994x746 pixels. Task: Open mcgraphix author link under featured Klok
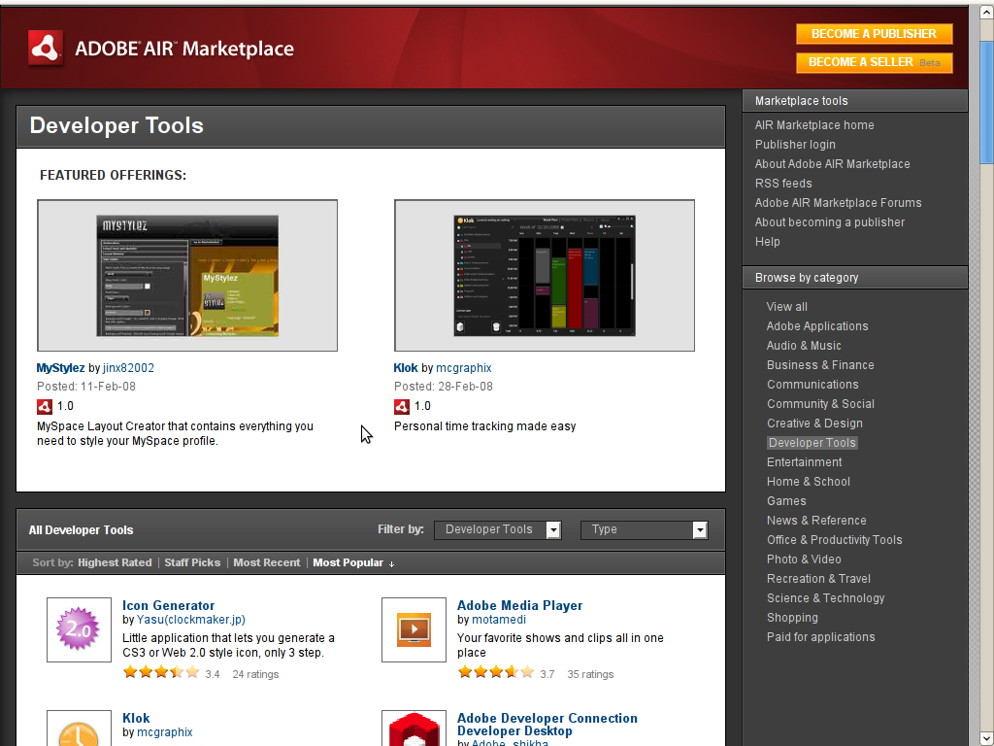click(464, 368)
